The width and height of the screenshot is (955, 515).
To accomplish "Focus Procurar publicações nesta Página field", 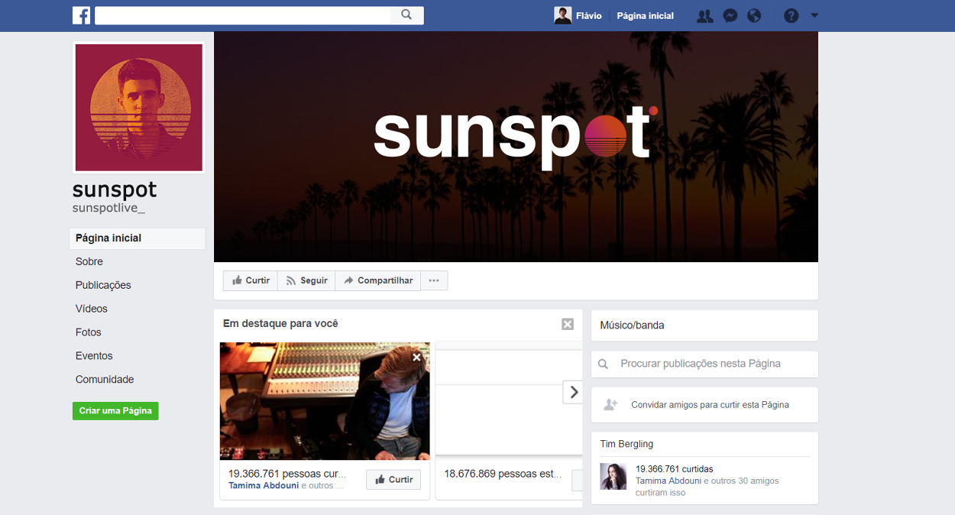I will tap(704, 364).
